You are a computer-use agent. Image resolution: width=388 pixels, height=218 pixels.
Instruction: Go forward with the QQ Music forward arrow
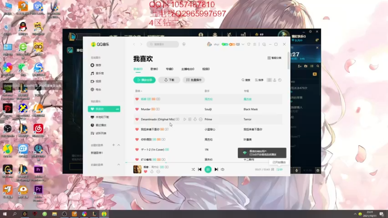pos(141,44)
